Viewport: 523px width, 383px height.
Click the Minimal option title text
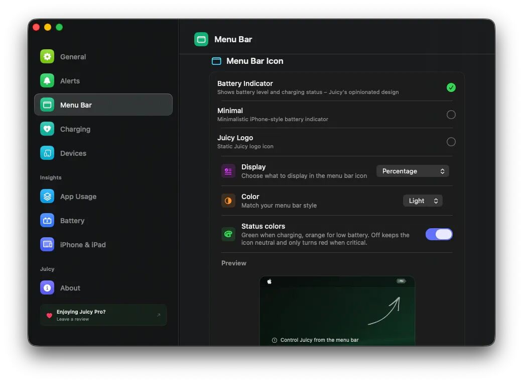coord(230,111)
